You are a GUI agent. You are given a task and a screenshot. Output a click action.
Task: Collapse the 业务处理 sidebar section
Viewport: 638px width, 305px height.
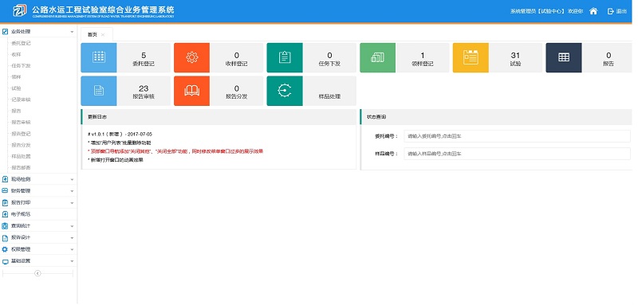click(x=38, y=31)
